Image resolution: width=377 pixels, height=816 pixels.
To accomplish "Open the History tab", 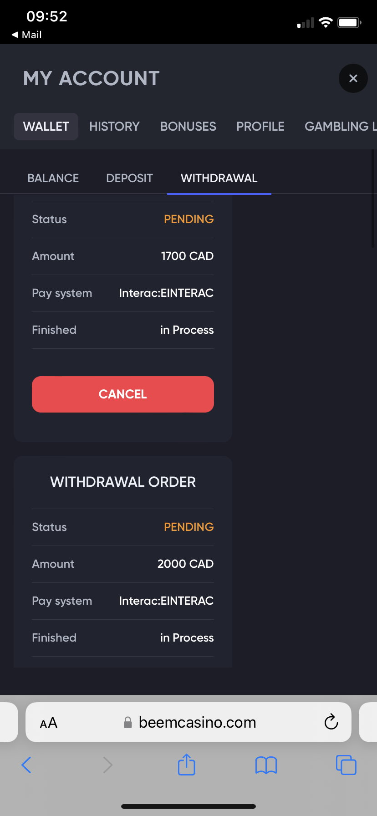I will tap(114, 127).
